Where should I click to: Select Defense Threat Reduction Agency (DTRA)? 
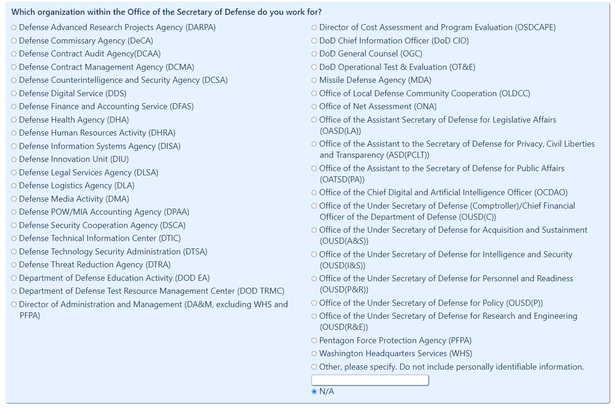point(14,265)
